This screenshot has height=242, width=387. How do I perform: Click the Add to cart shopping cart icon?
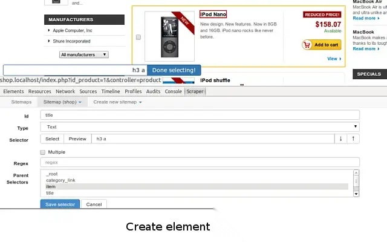point(307,45)
